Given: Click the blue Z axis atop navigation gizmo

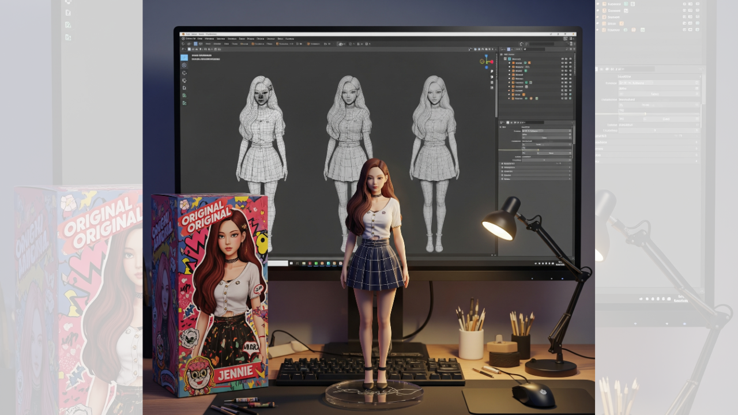Looking at the screenshot, I should tap(486, 57).
